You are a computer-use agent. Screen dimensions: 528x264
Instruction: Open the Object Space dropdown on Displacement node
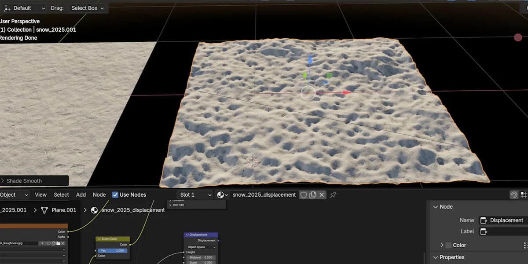201,247
